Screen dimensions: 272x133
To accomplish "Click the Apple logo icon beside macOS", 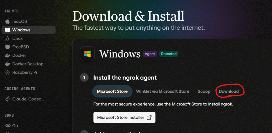I will (x=7, y=21).
